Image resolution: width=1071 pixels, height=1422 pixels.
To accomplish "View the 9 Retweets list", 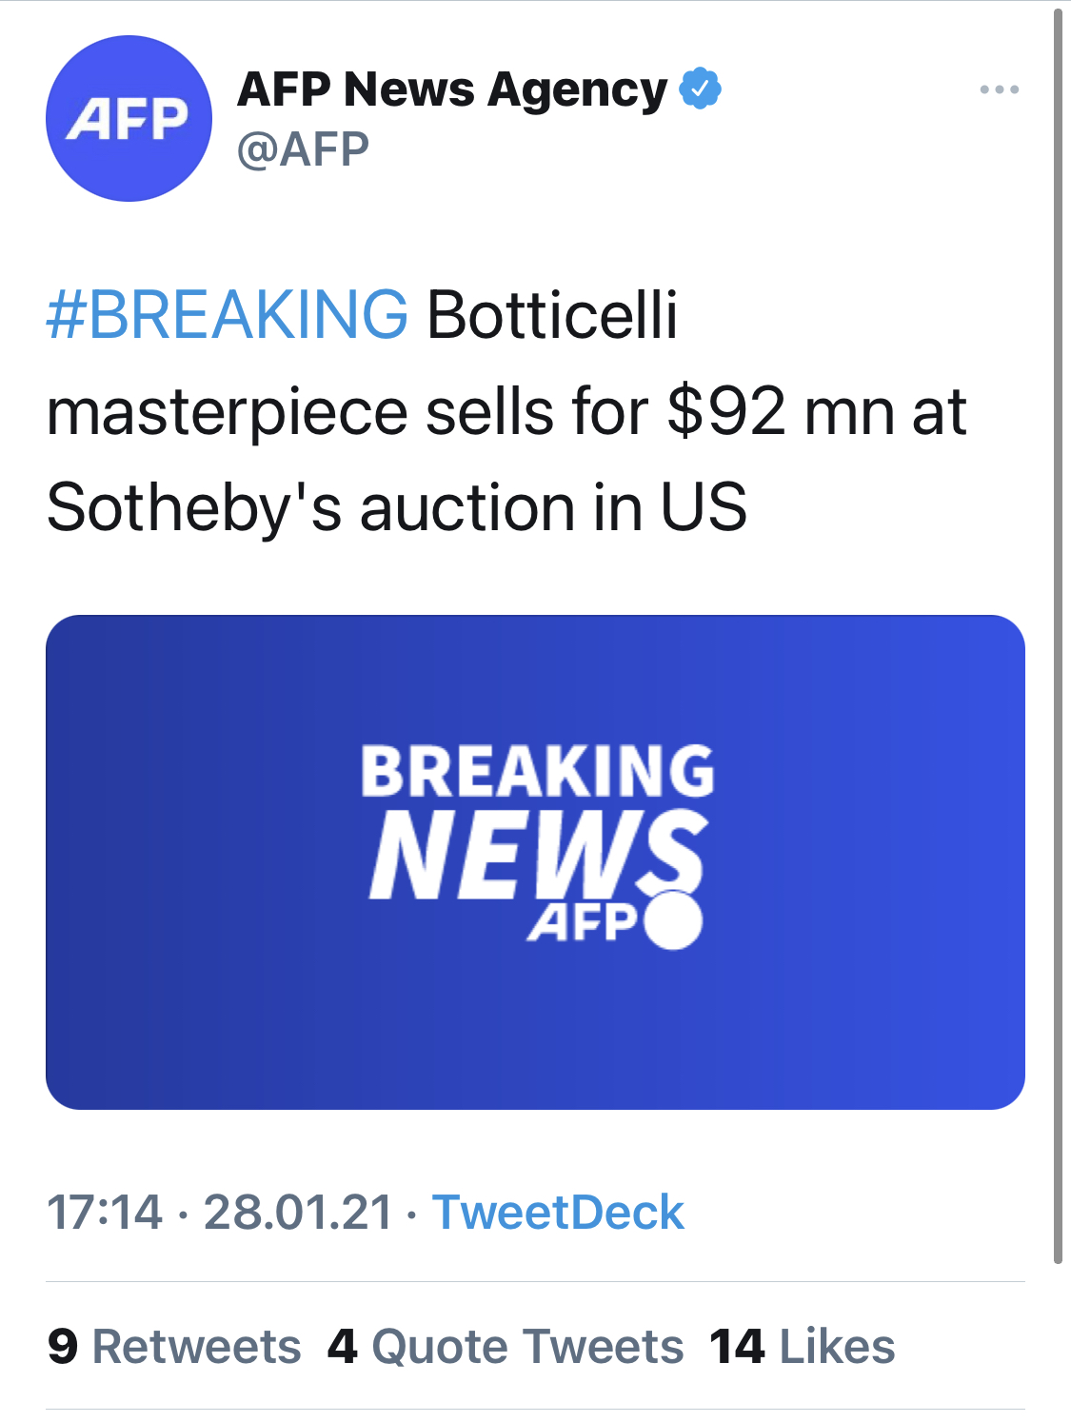I will coord(174,1346).
